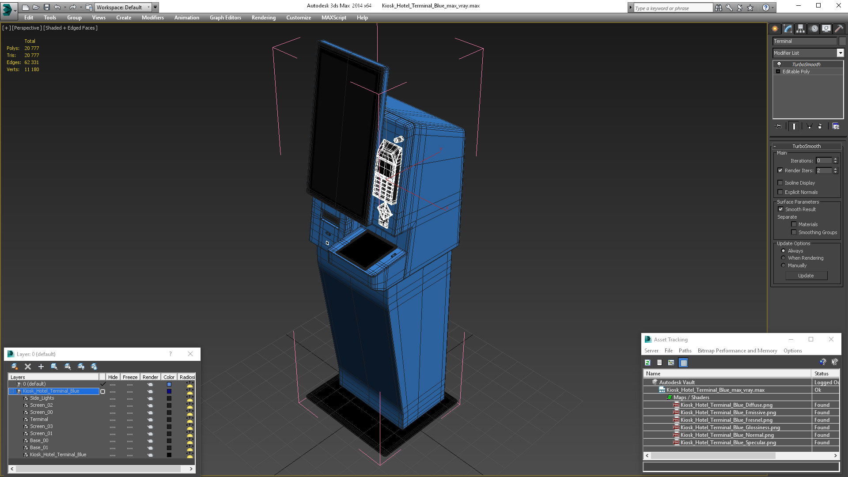Uncheck Smooth Result checkbox
Image resolution: width=848 pixels, height=477 pixels.
[780, 209]
